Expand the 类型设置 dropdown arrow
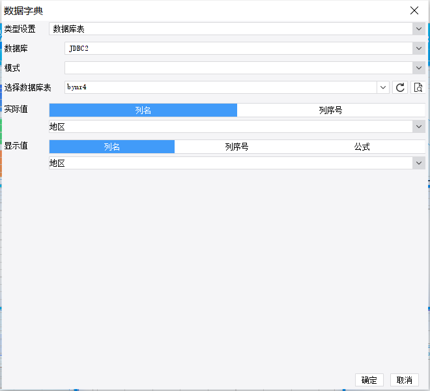 [419, 29]
